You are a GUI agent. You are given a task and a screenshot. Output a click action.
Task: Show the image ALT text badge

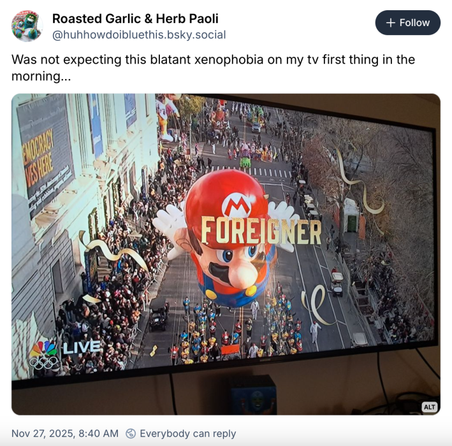pos(430,407)
